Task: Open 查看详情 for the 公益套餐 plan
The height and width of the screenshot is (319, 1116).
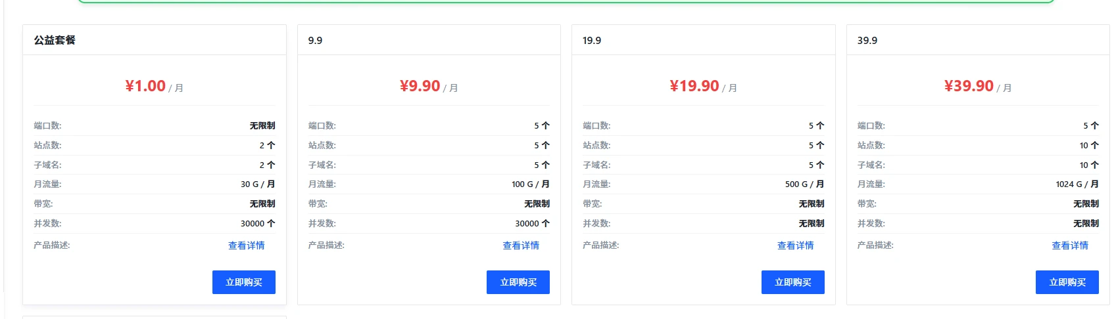Action: tap(246, 245)
